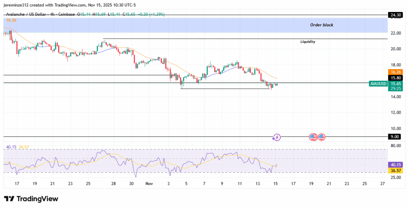409x209 pixels.
Task: Click the Order block label
Action: pos(322,25)
